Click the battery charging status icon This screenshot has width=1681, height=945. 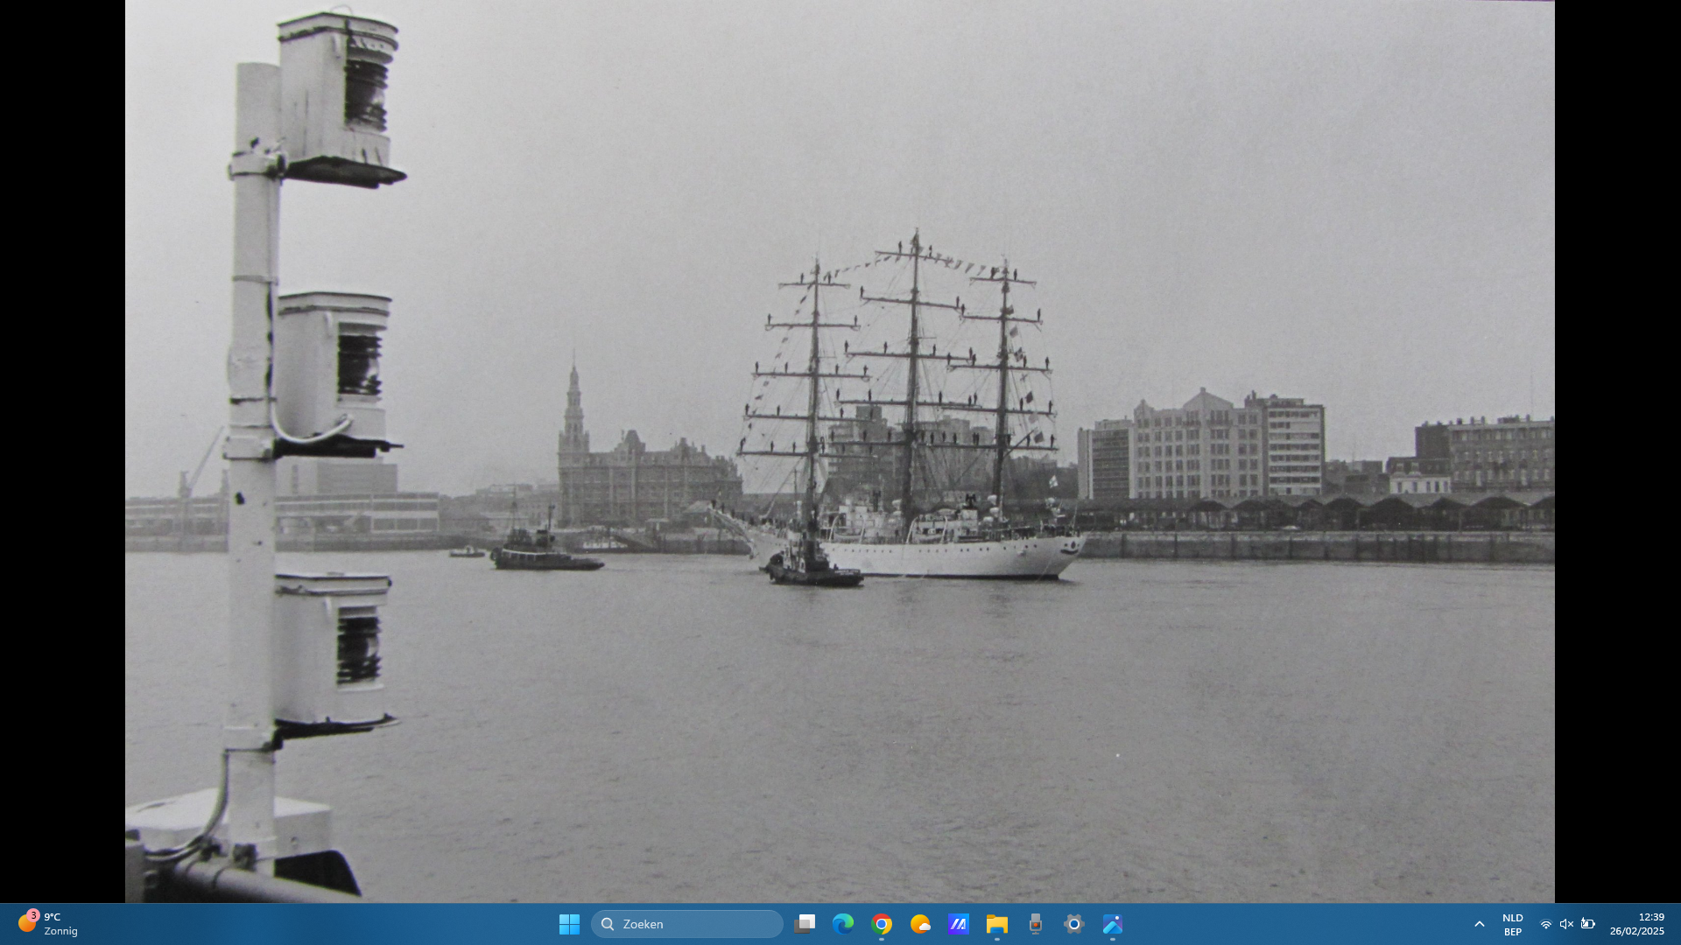point(1587,924)
